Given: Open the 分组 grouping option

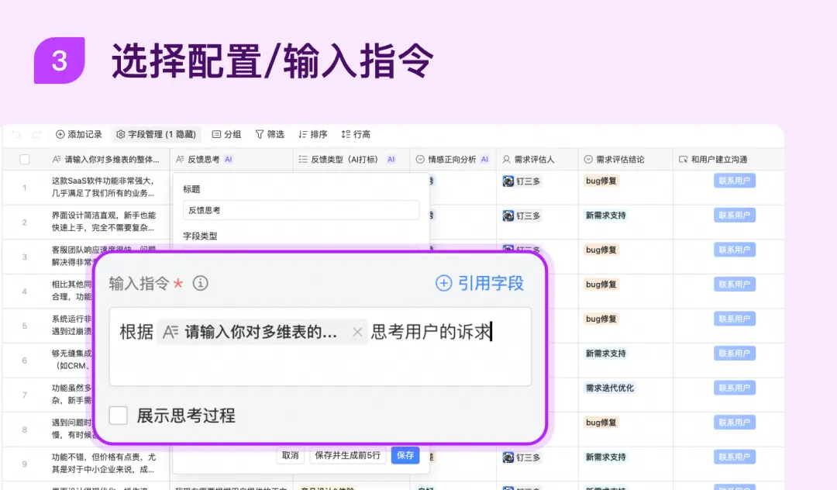Looking at the screenshot, I should pos(226,134).
